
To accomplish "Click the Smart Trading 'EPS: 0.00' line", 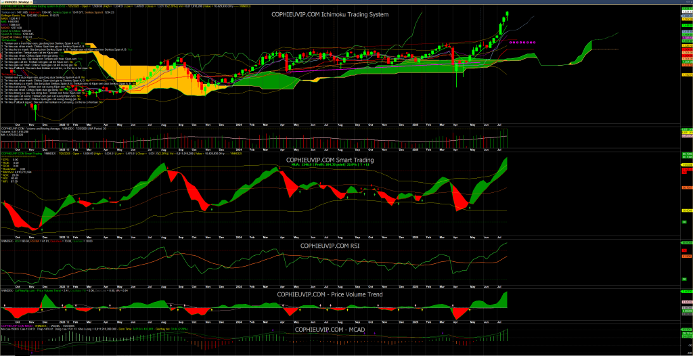I will click(10, 160).
